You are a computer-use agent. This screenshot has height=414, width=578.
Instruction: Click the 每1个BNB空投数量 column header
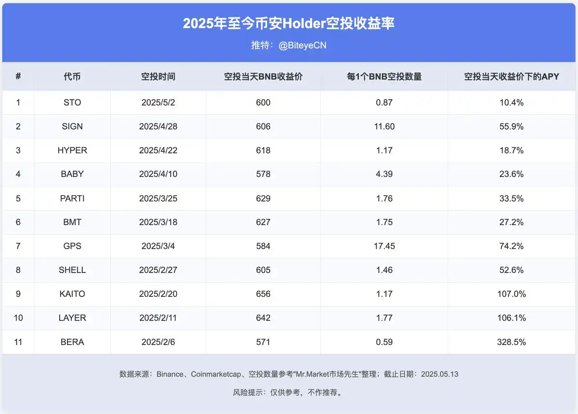384,77
